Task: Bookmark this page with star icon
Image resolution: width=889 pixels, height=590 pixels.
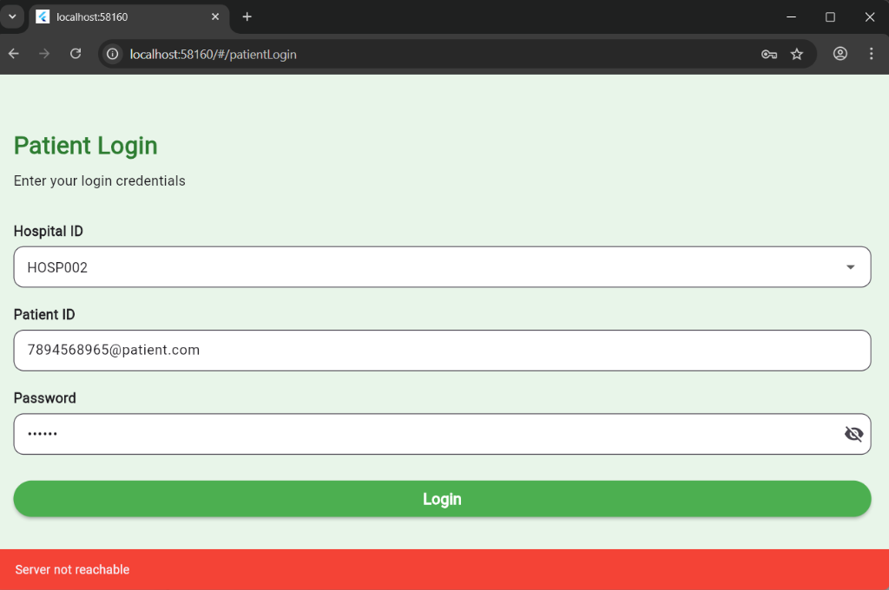Action: tap(797, 55)
